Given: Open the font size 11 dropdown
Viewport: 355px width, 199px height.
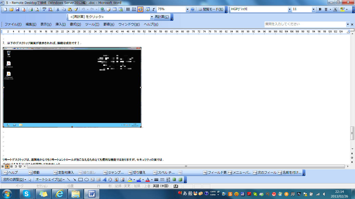Looking at the screenshot, I should click(x=313, y=9).
